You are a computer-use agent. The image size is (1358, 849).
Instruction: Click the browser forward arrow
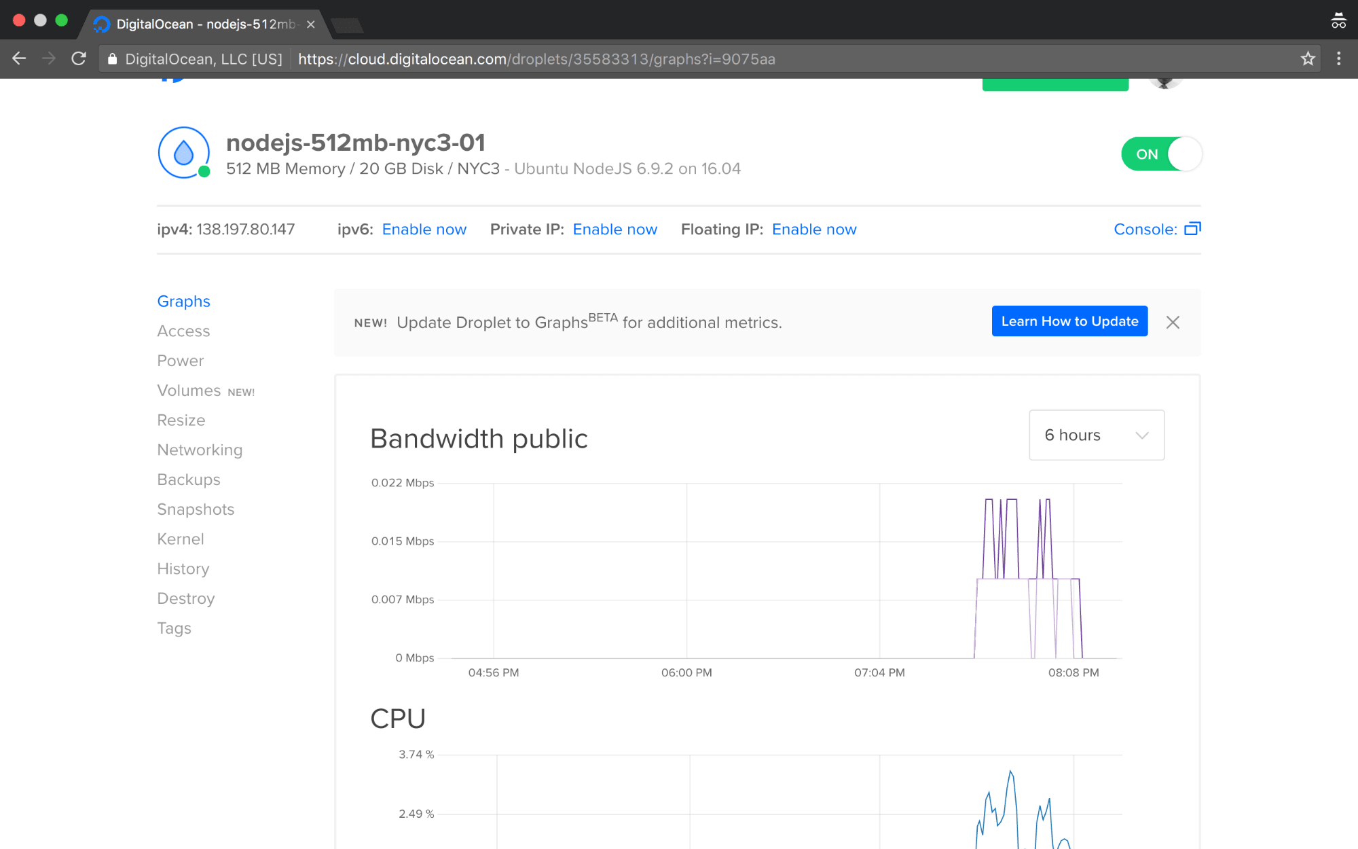(49, 59)
